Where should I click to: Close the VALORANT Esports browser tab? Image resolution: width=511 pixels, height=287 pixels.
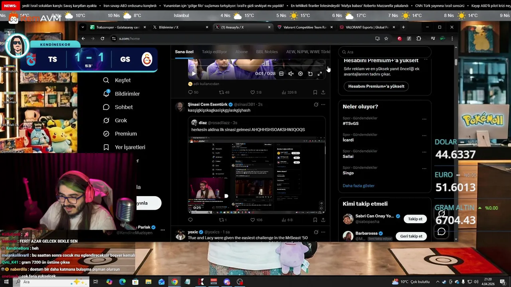click(x=394, y=27)
